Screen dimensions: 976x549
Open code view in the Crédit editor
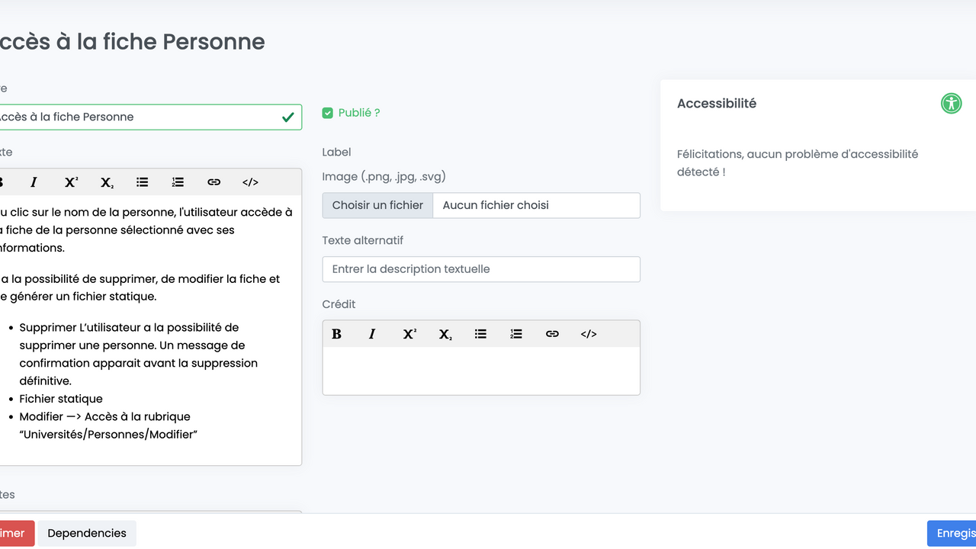[589, 334]
